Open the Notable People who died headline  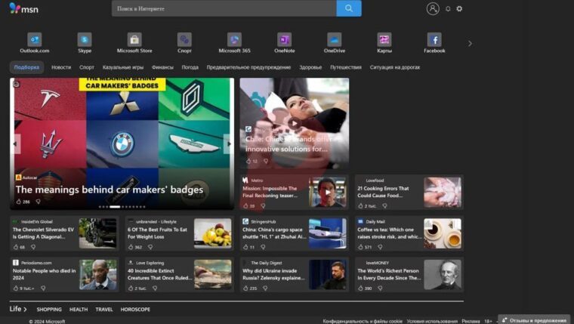click(x=44, y=274)
